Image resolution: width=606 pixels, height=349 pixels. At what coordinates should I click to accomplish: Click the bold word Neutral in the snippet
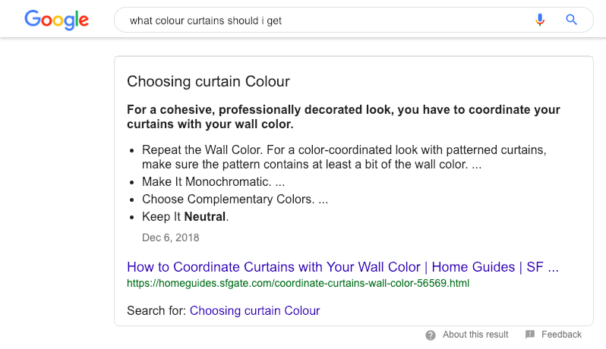(204, 217)
